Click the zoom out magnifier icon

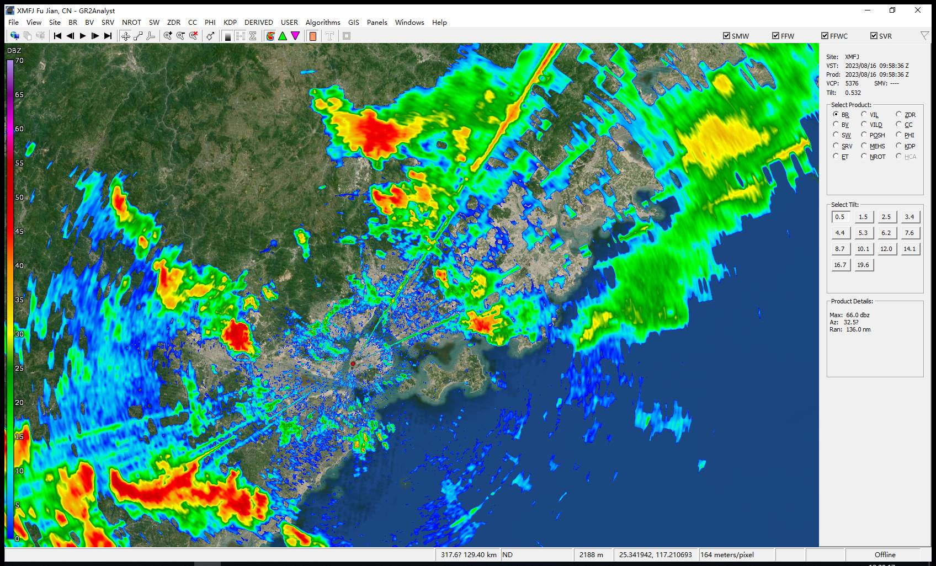point(180,36)
